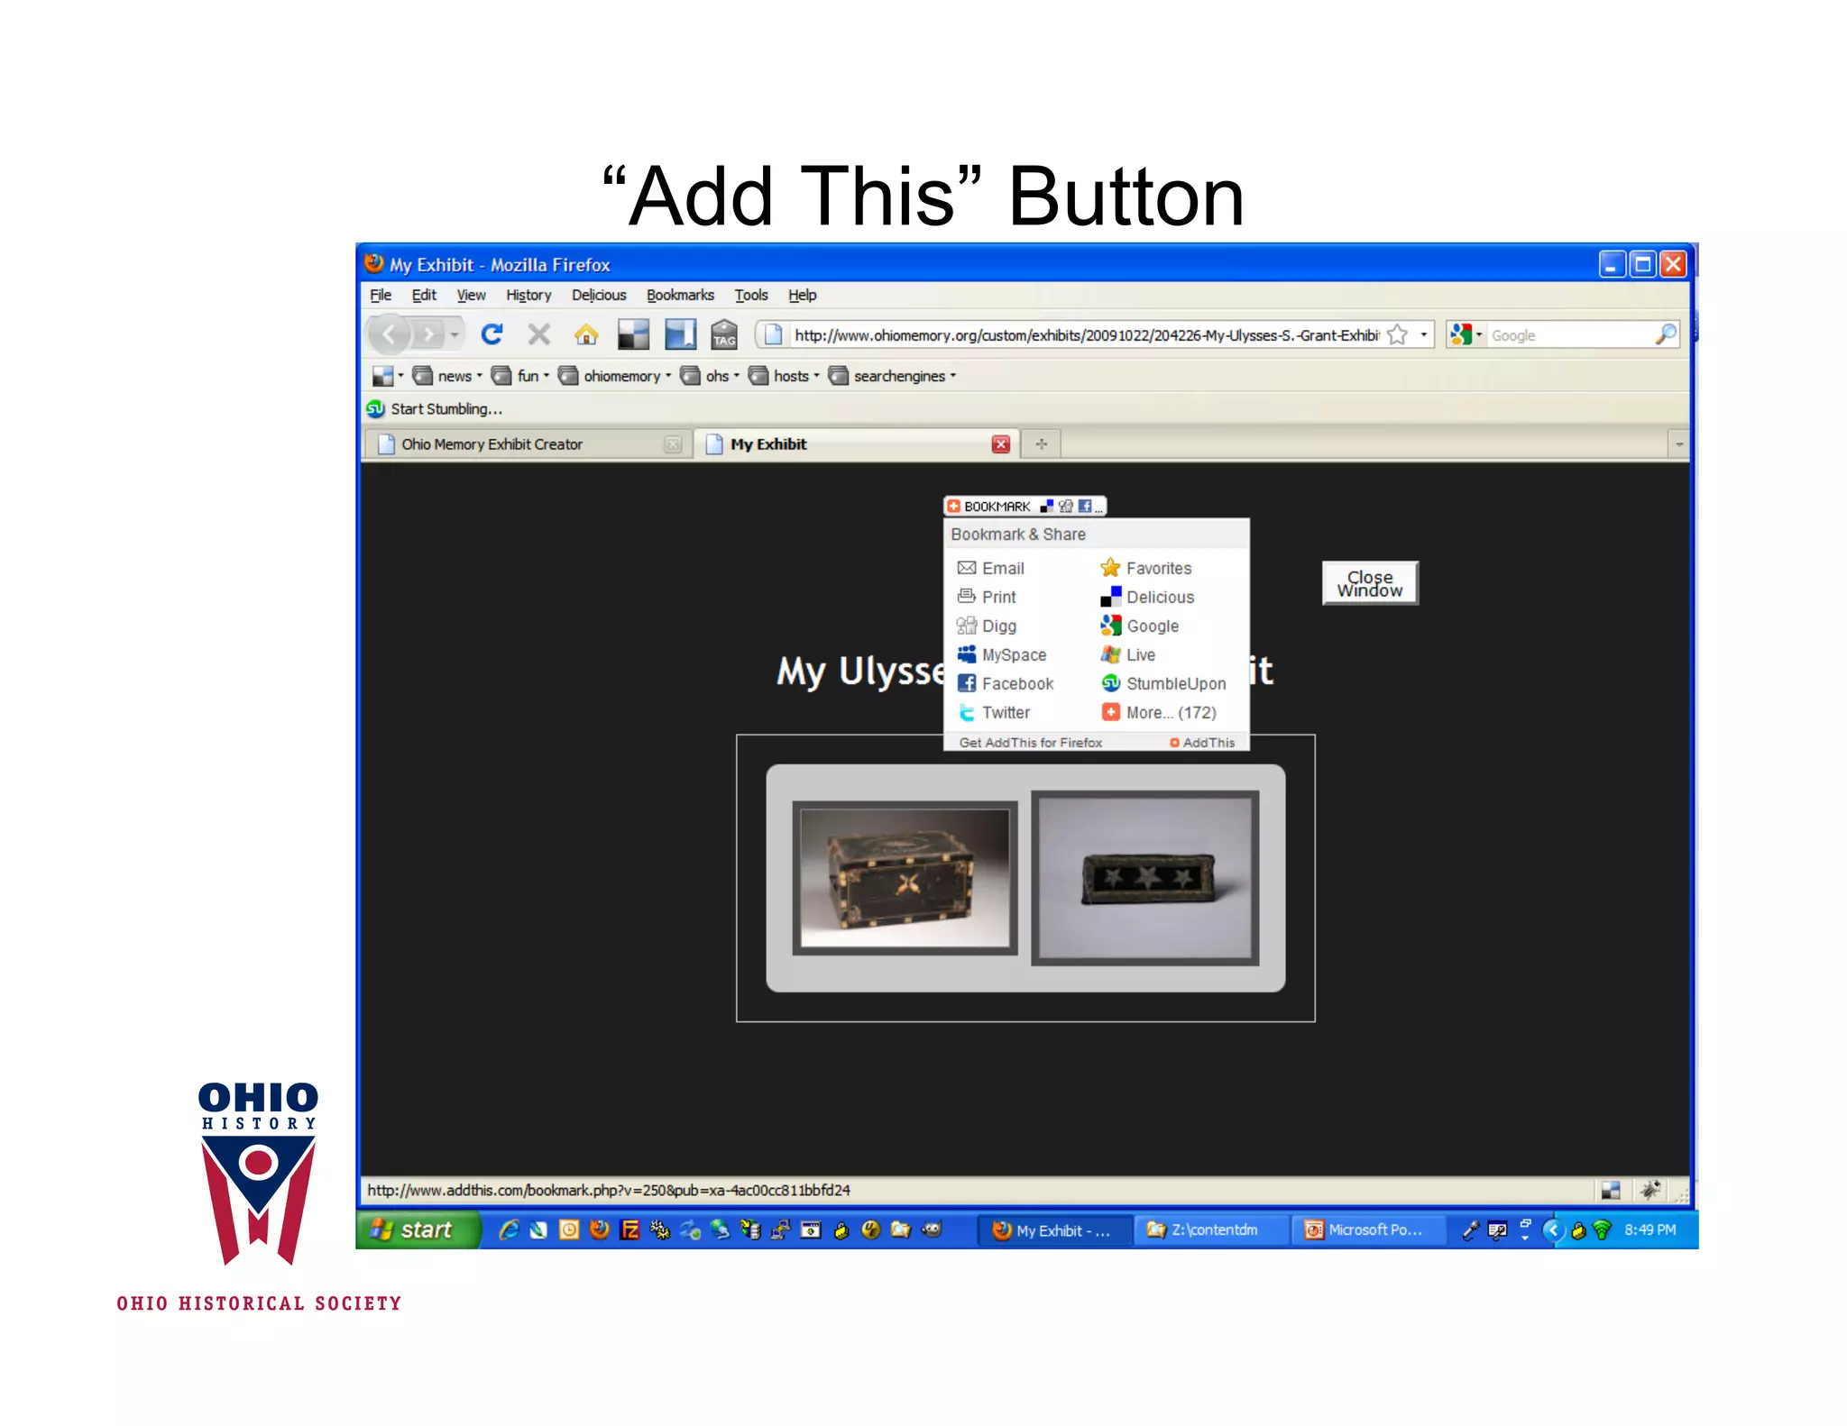Switch to Microsoft PowerPoint taskbar window
Viewport: 1847px width, 1426px height.
(1367, 1230)
